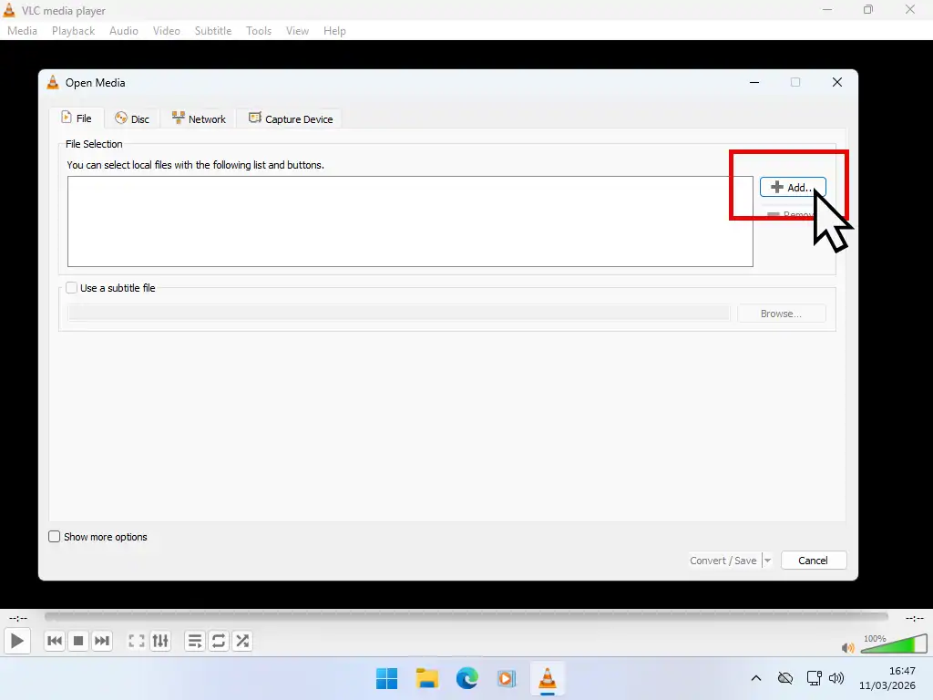Image resolution: width=933 pixels, height=700 pixels.
Task: Toggle fullscreen mode icon
Action: (x=136, y=641)
